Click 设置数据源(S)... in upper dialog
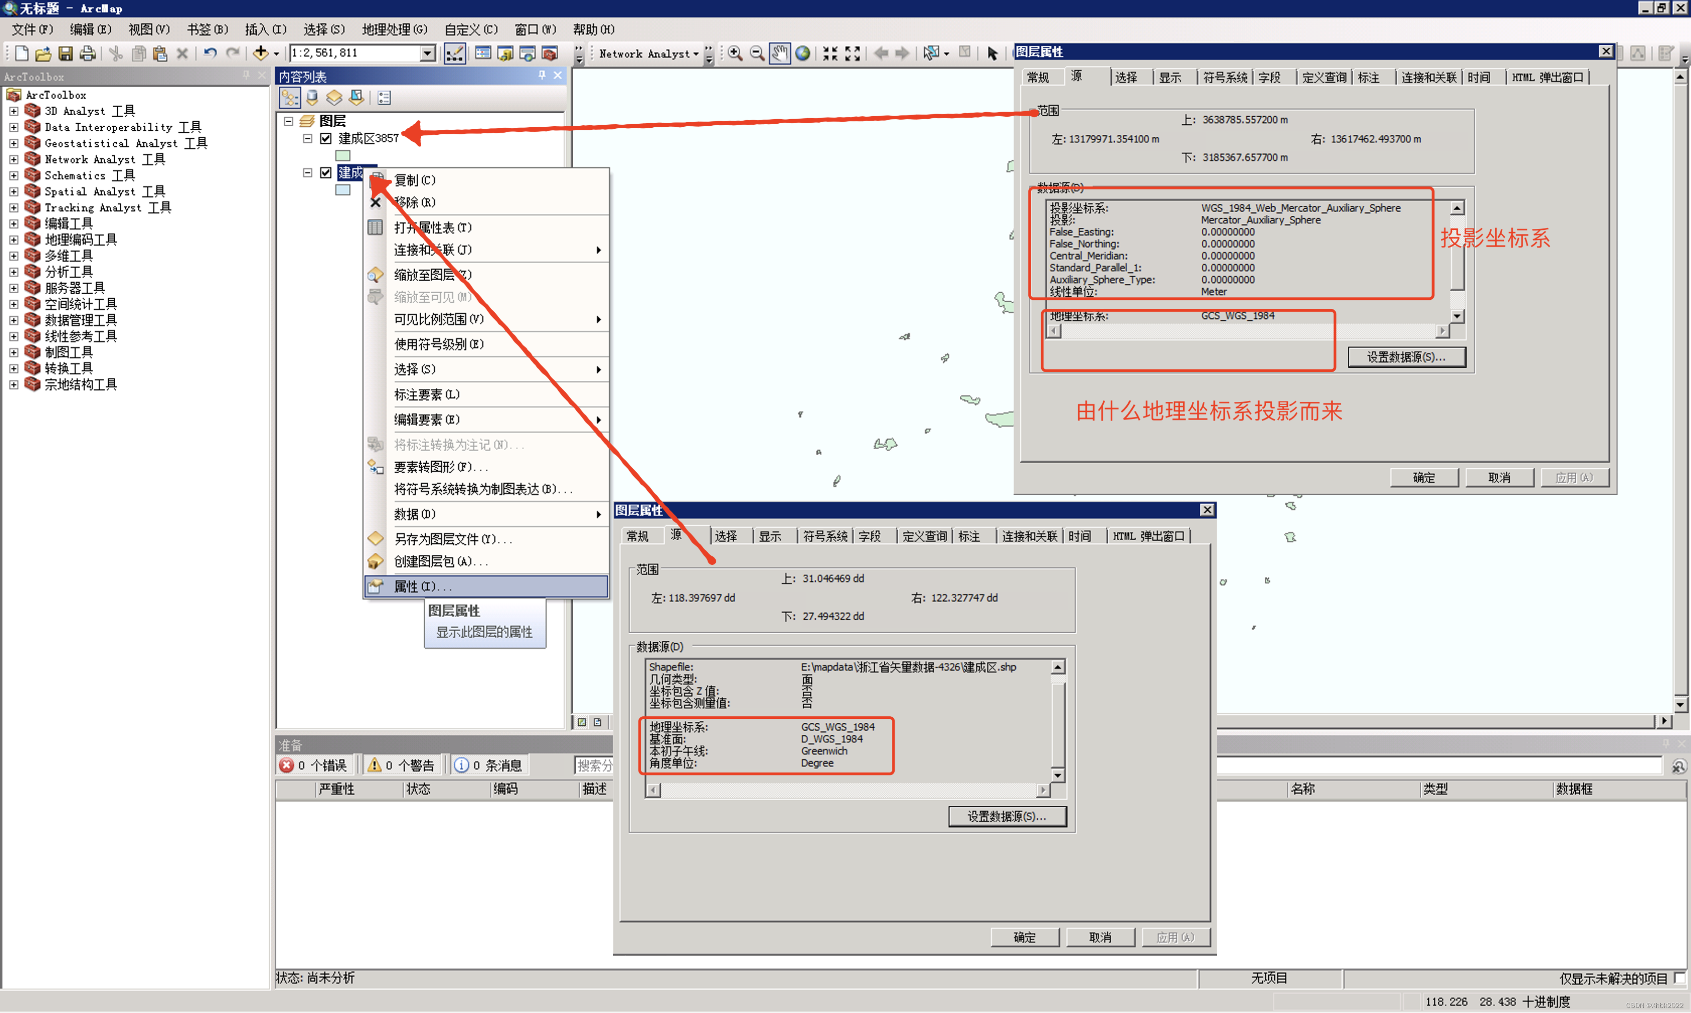This screenshot has height=1013, width=1691. [x=1406, y=357]
